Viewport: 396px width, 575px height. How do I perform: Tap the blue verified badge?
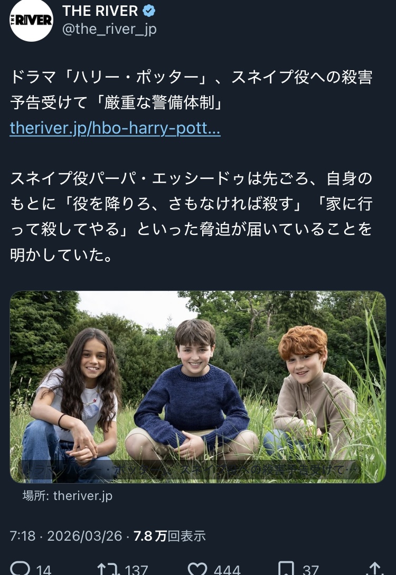(148, 11)
